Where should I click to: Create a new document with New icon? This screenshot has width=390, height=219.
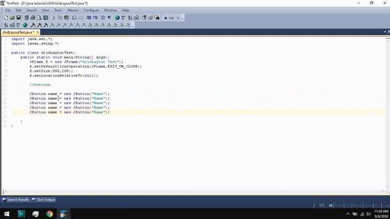click(6, 18)
